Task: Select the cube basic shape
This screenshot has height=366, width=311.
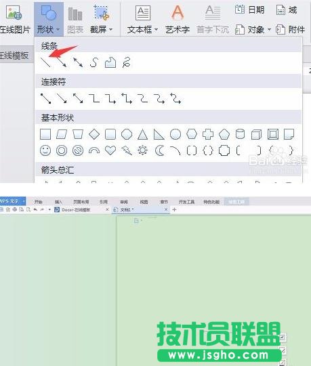Action: click(x=256, y=134)
